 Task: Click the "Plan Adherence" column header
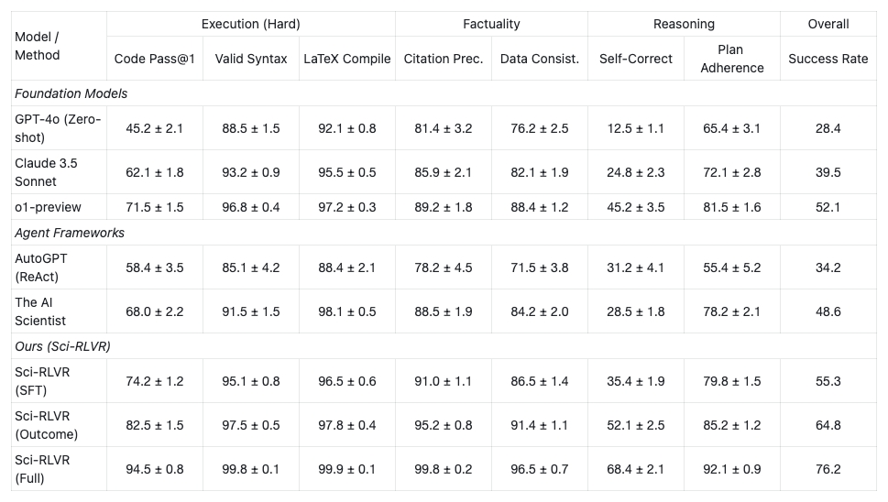[x=730, y=59]
